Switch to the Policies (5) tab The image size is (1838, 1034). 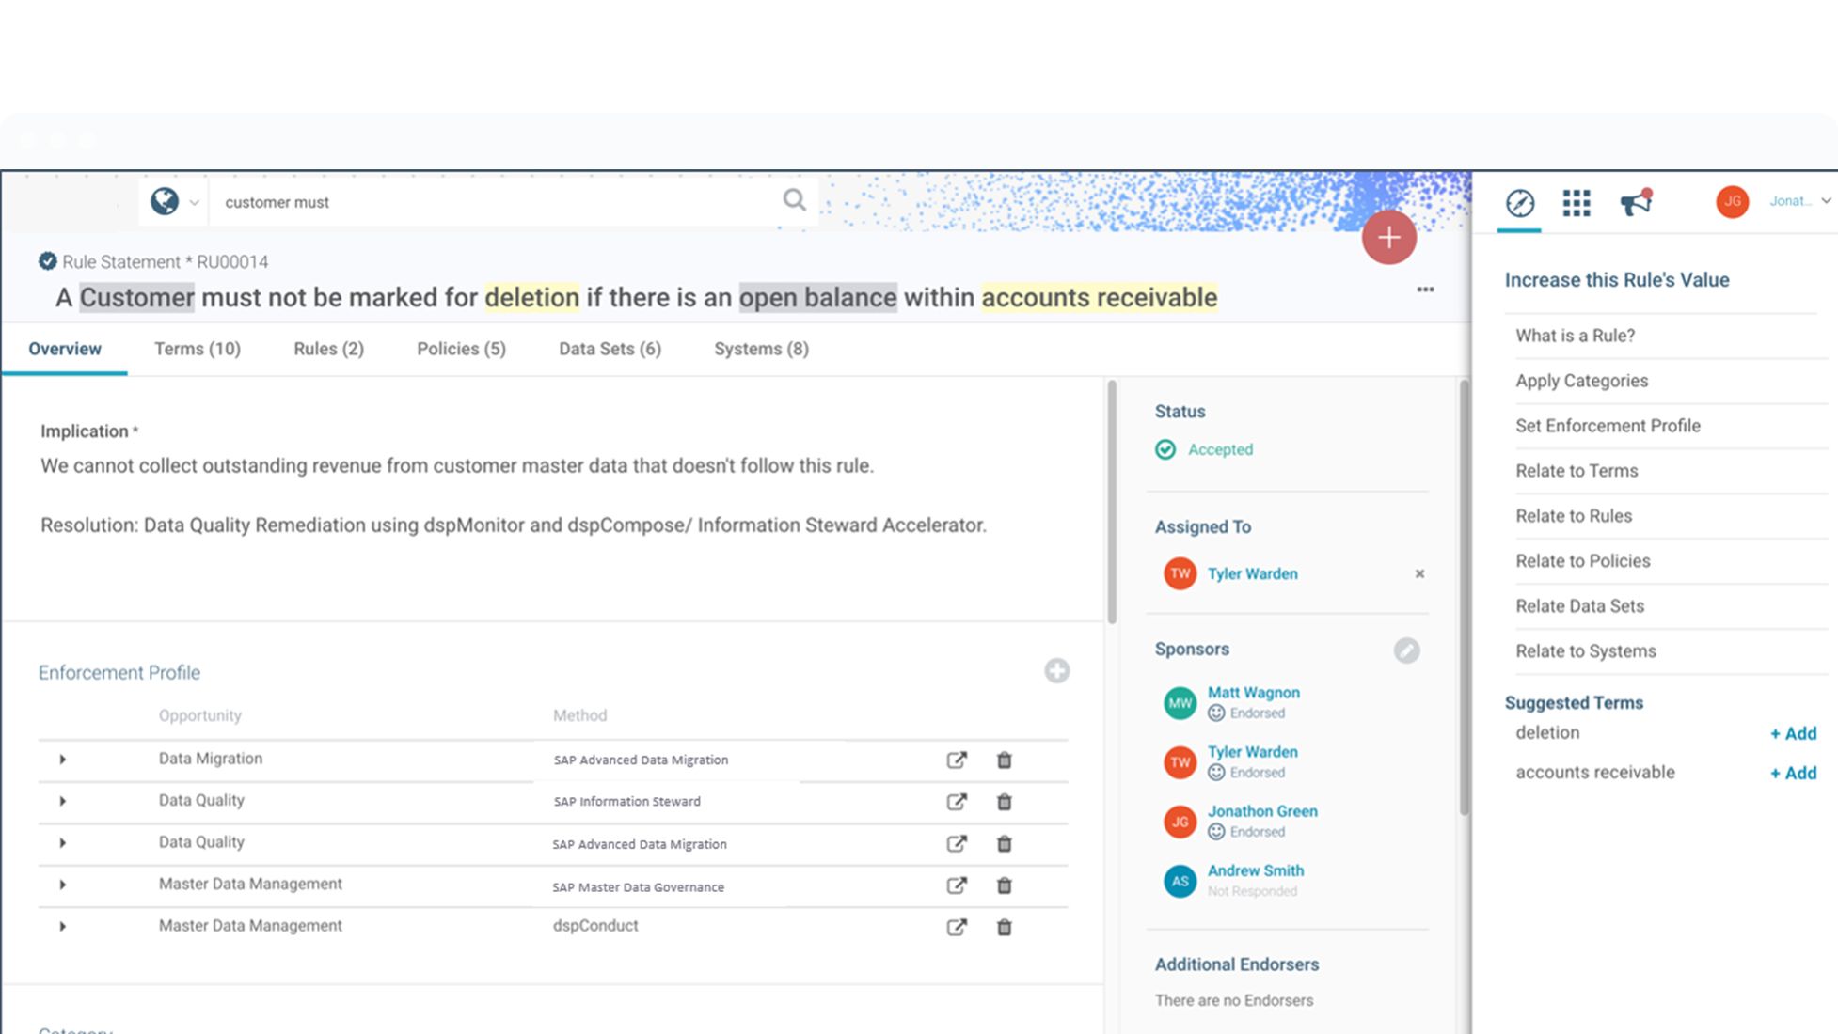click(x=461, y=349)
